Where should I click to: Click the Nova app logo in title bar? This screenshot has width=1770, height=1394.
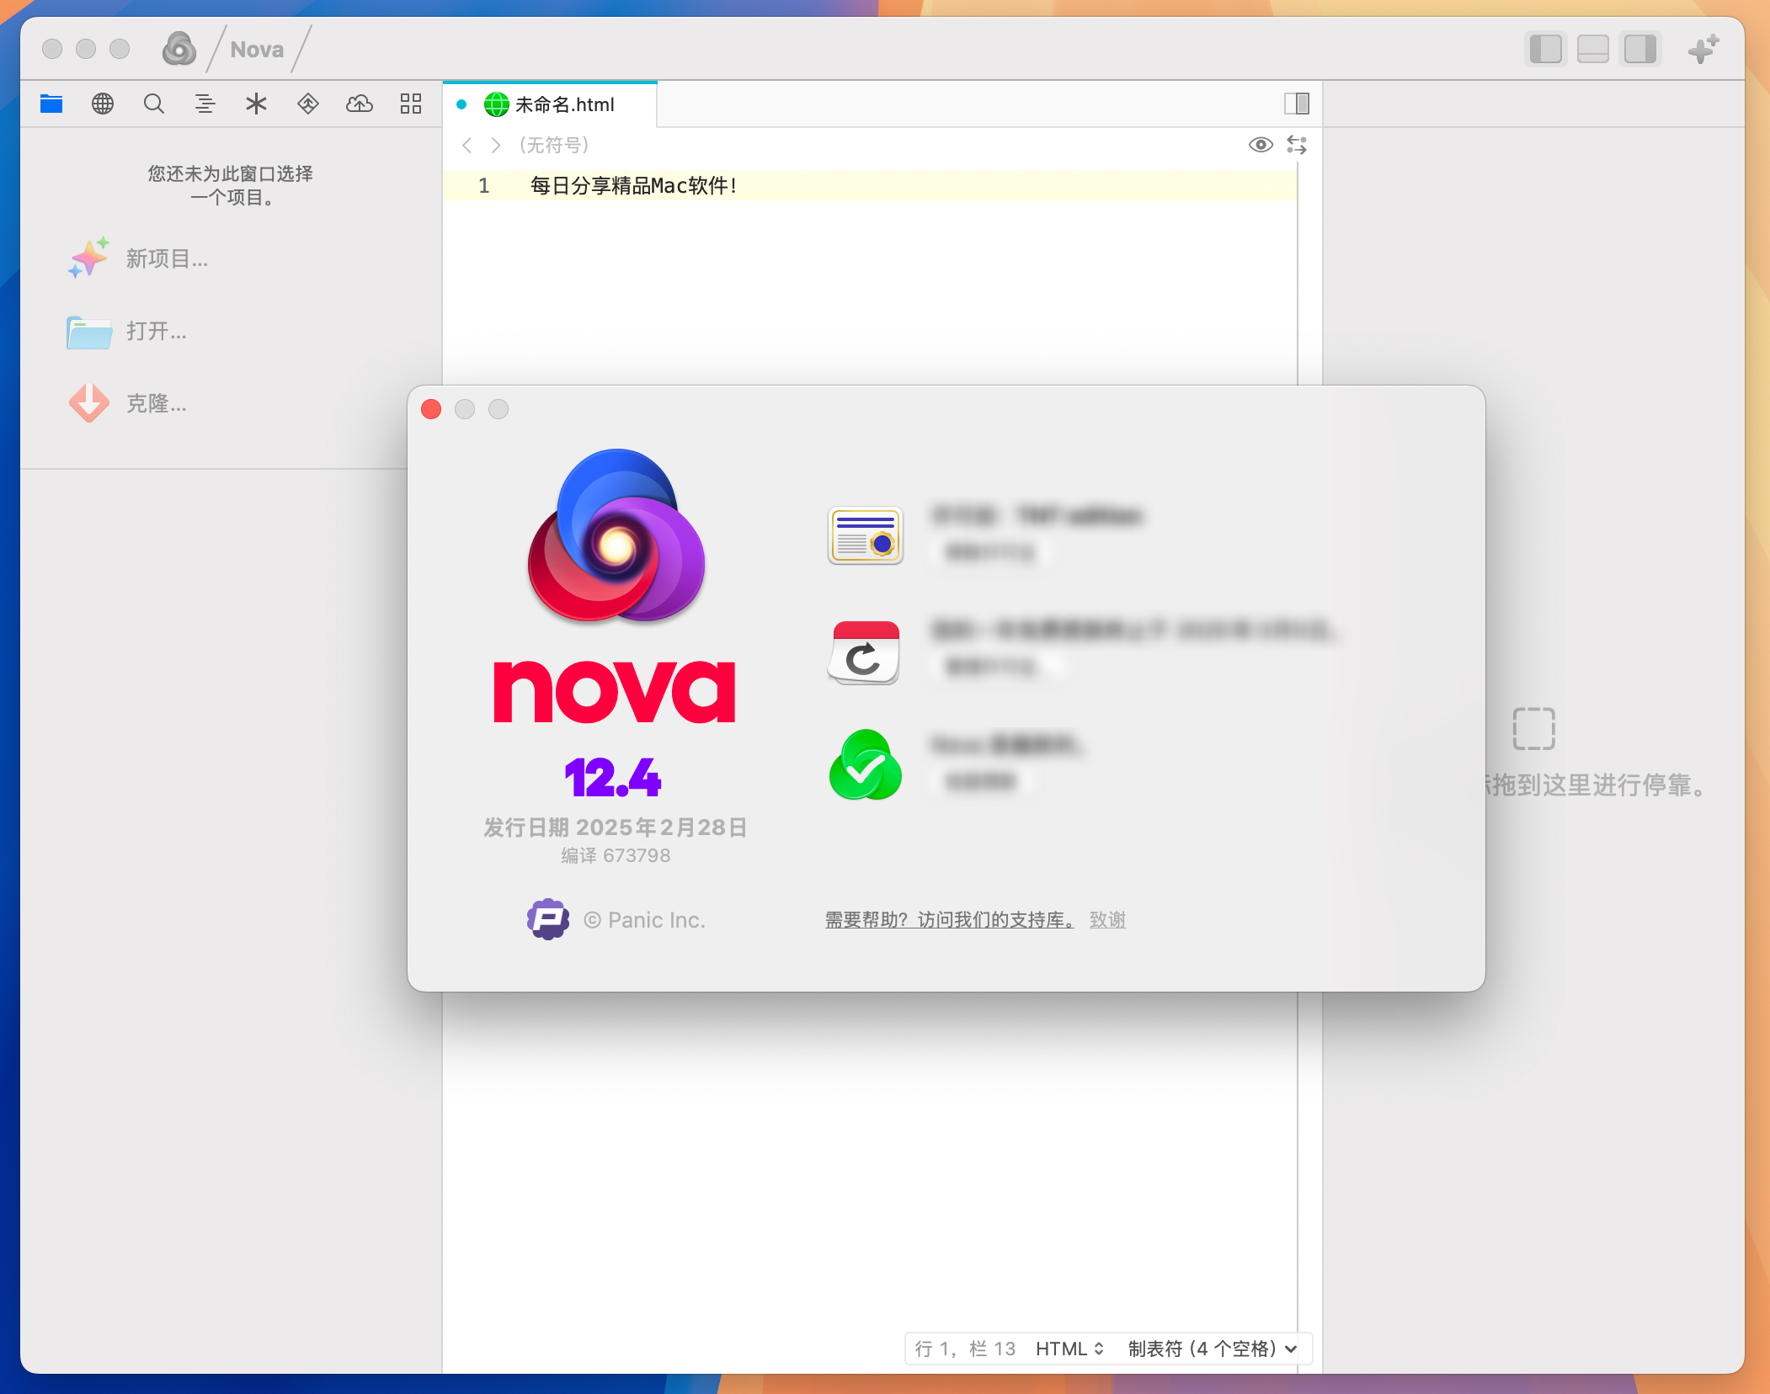point(179,49)
